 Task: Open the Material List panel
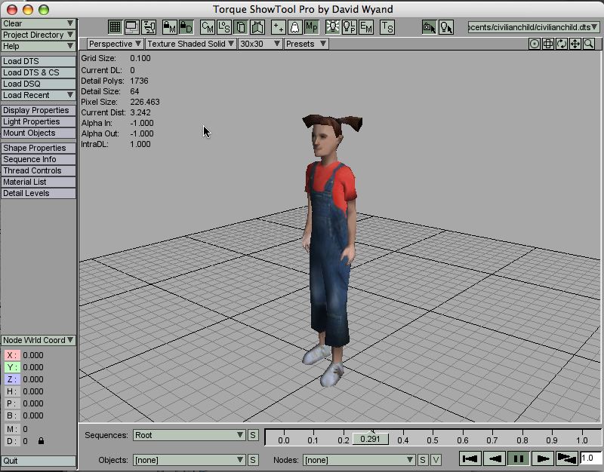38,182
